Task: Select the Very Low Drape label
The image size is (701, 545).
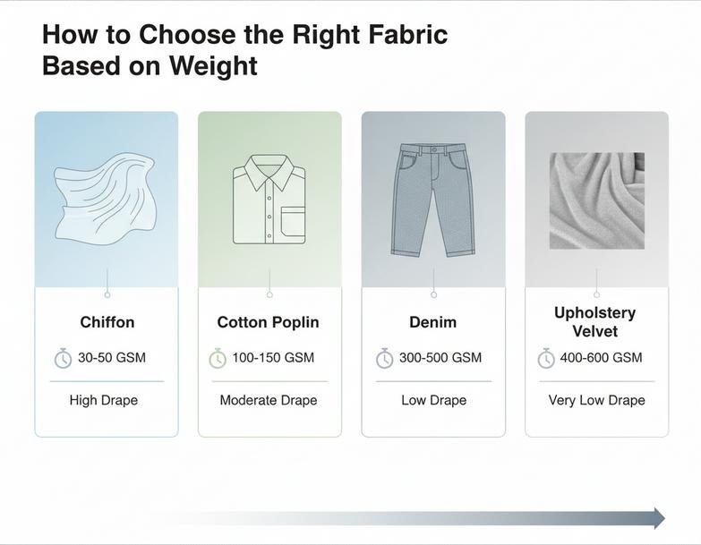Action: 596,400
